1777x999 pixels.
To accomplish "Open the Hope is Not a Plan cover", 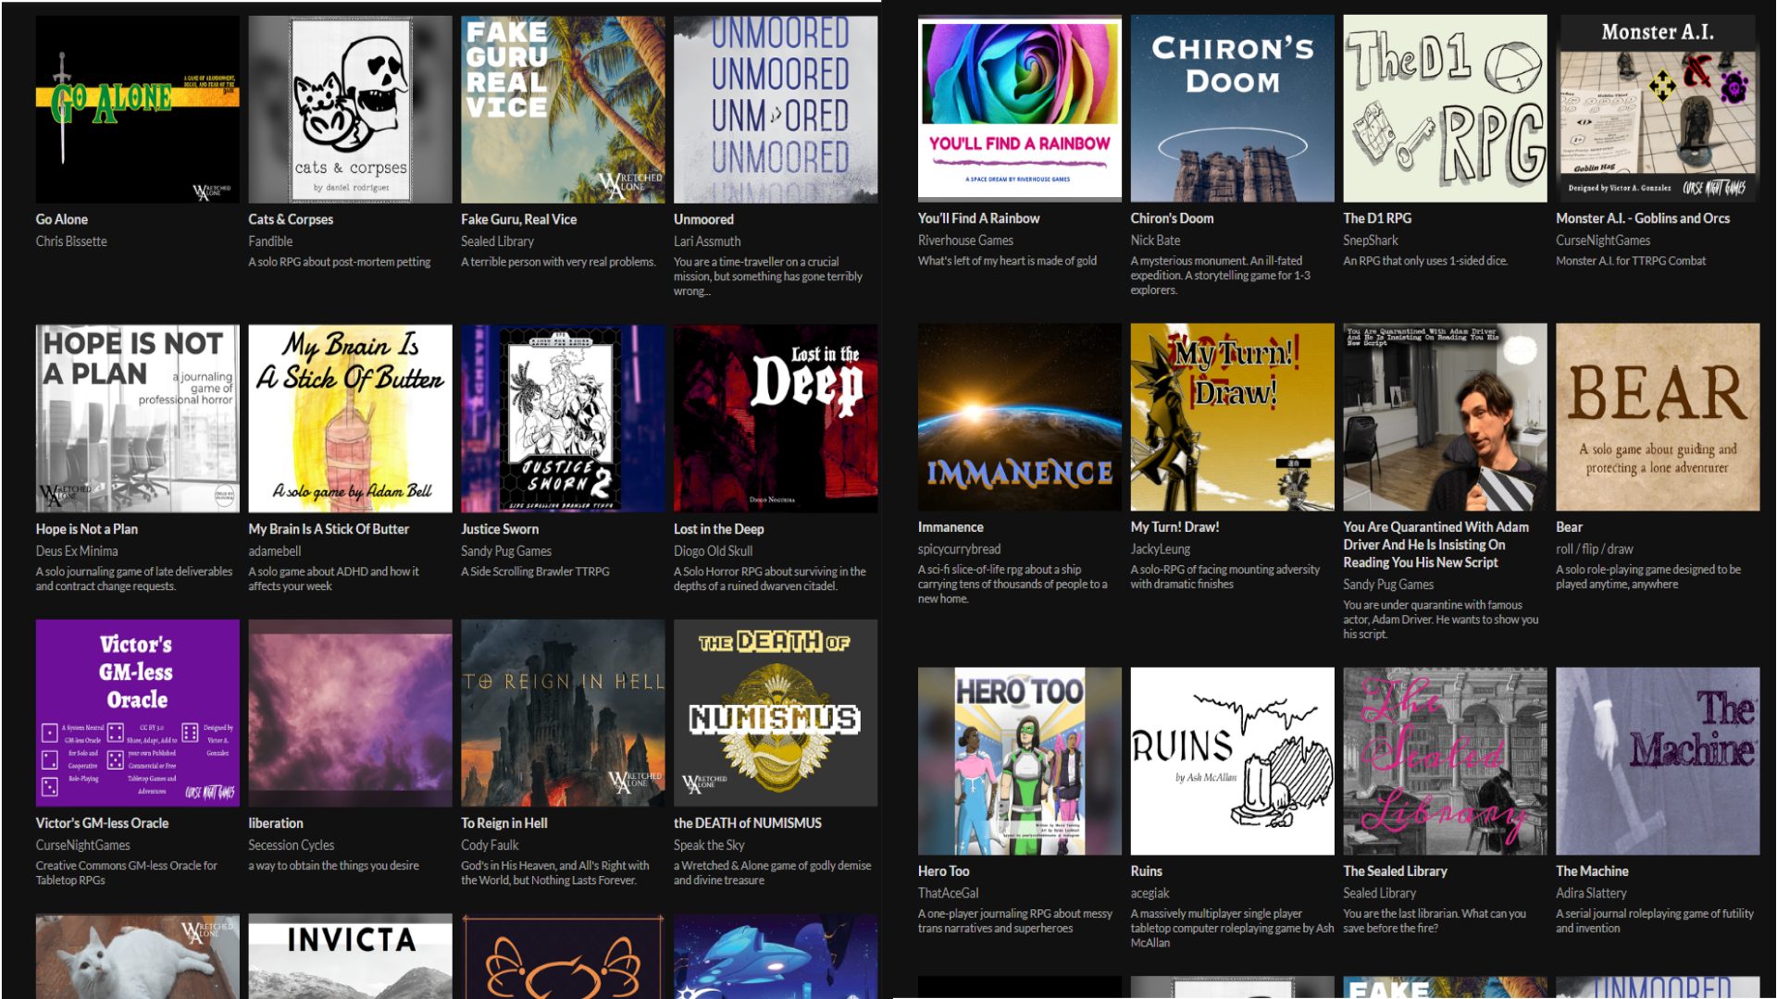I will 137,418.
